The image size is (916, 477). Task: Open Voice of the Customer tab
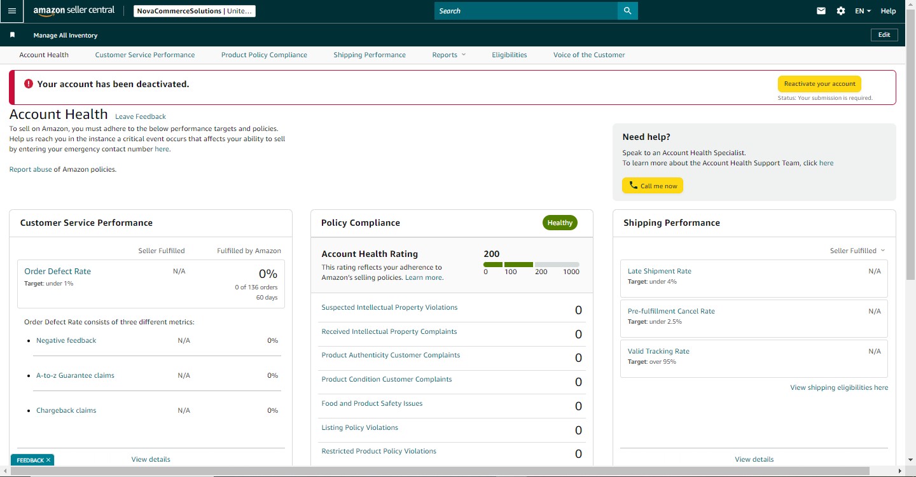[x=589, y=55]
